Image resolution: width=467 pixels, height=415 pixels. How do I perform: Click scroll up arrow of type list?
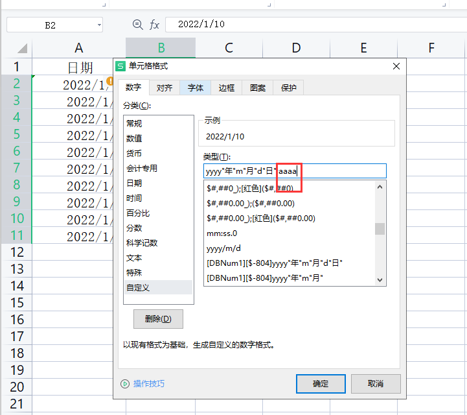[x=380, y=187]
